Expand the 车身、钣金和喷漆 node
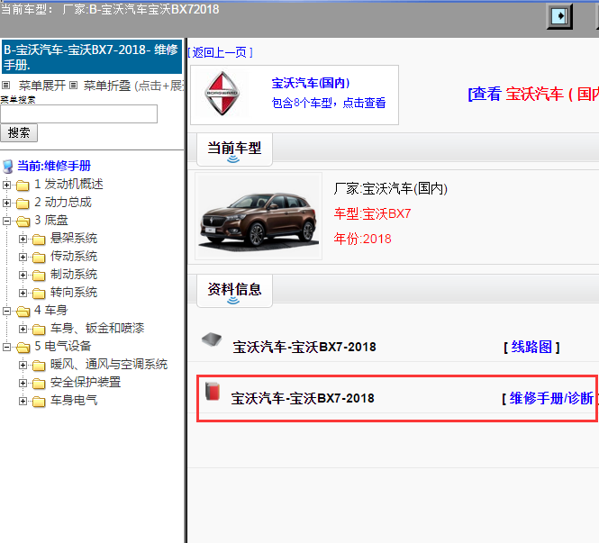This screenshot has width=599, height=543. [x=23, y=329]
